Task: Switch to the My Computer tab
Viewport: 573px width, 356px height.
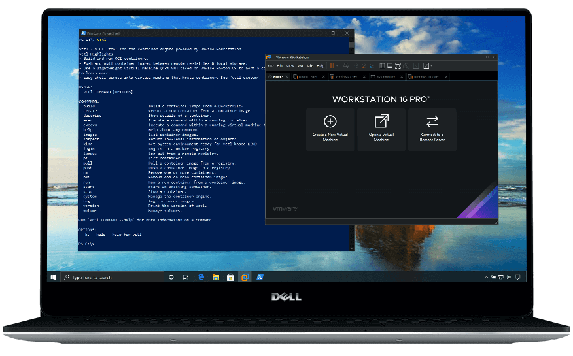Action: pos(387,77)
